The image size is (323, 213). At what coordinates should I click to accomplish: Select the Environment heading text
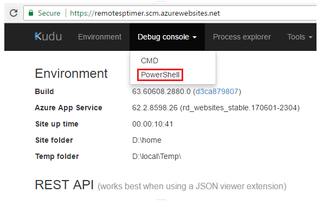click(x=72, y=74)
